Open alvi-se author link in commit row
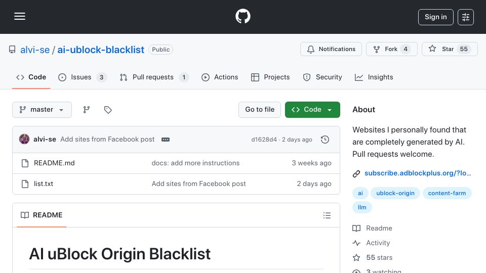486x273 pixels. (x=45, y=140)
